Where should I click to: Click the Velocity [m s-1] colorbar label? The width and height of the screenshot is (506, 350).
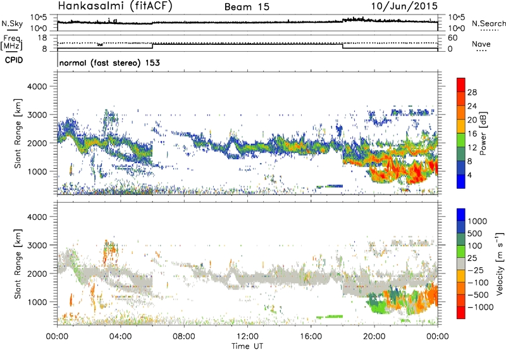click(x=500, y=263)
